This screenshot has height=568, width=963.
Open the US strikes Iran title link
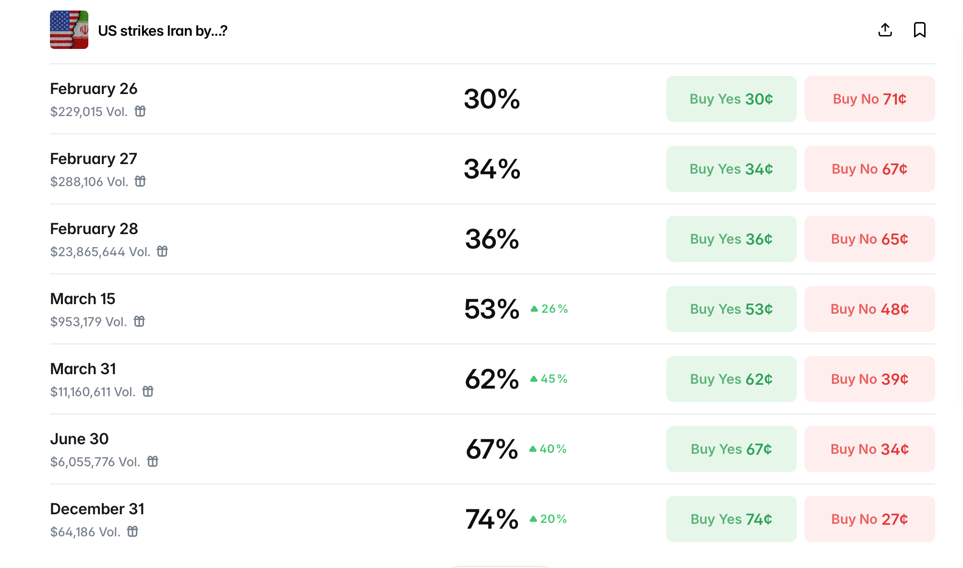click(x=162, y=31)
